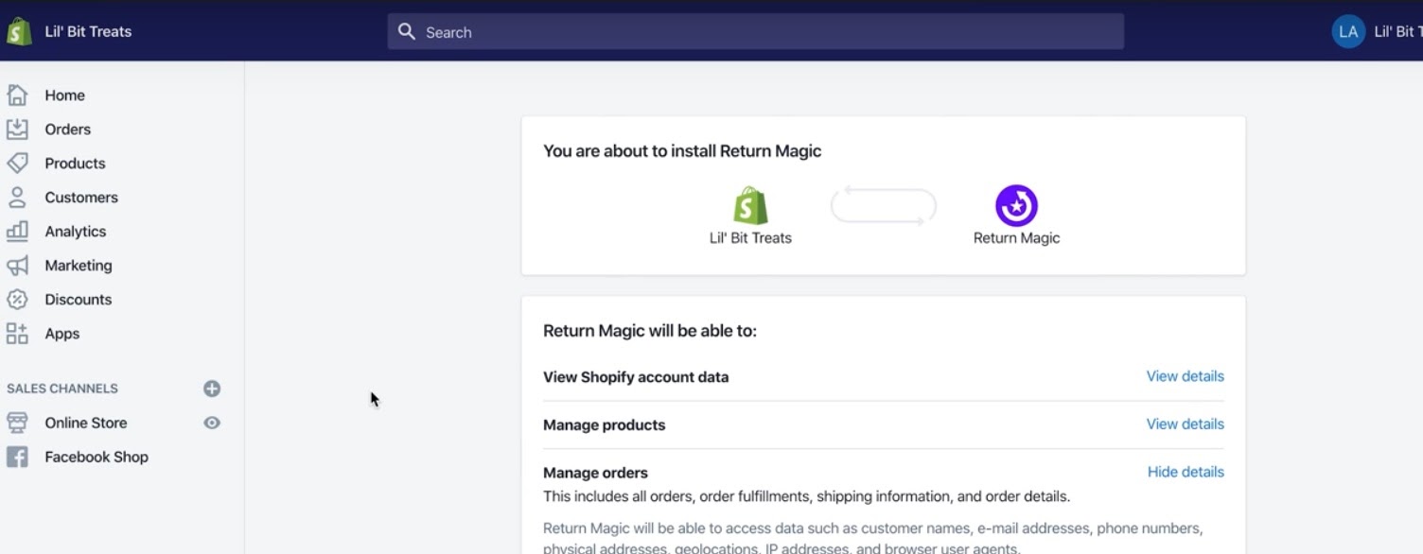1423x554 pixels.
Task: Click the Home house icon
Action: pyautogui.click(x=17, y=95)
